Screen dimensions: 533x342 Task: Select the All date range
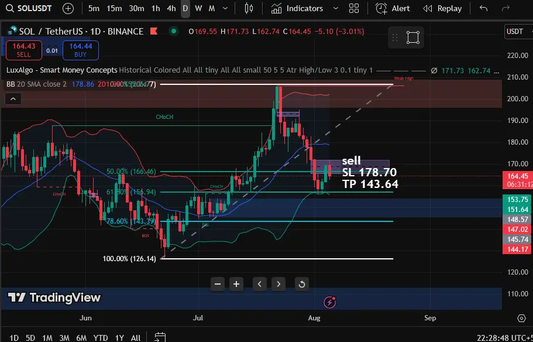click(136, 337)
